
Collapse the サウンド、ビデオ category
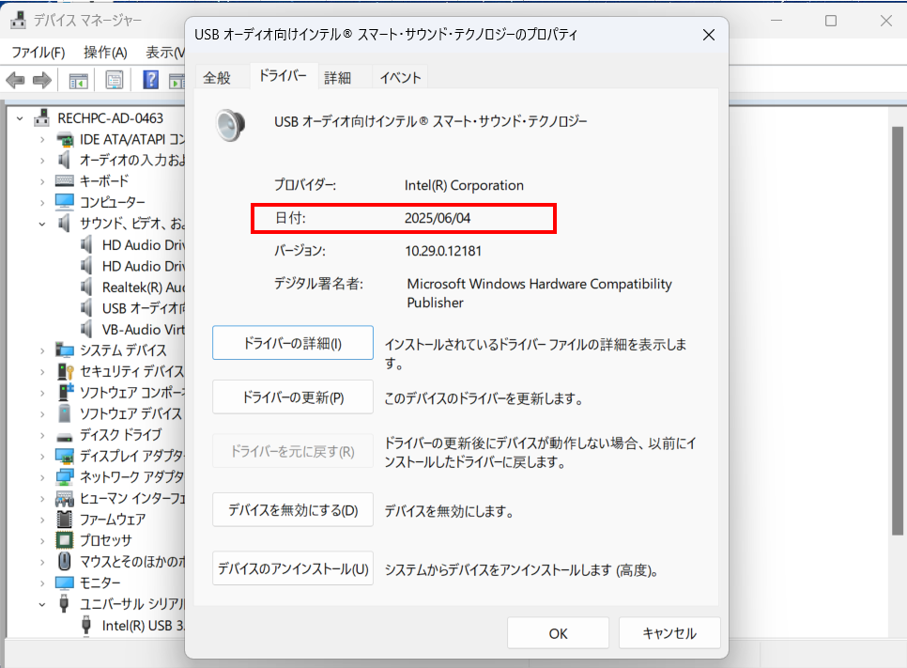coord(42,224)
